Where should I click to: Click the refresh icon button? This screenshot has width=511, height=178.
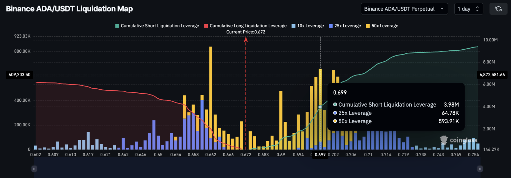[498, 9]
